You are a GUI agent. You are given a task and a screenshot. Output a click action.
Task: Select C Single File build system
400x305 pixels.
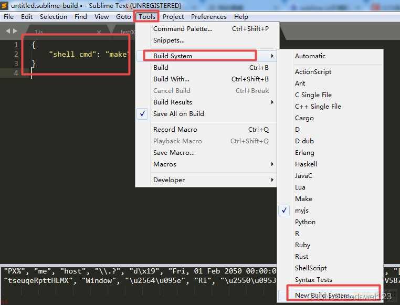(331, 95)
